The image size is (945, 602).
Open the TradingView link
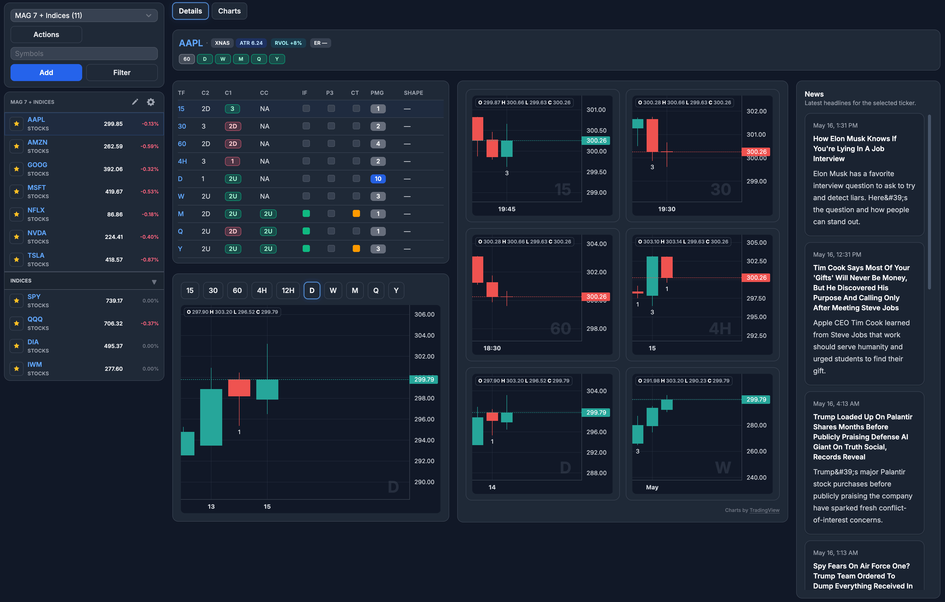click(764, 510)
